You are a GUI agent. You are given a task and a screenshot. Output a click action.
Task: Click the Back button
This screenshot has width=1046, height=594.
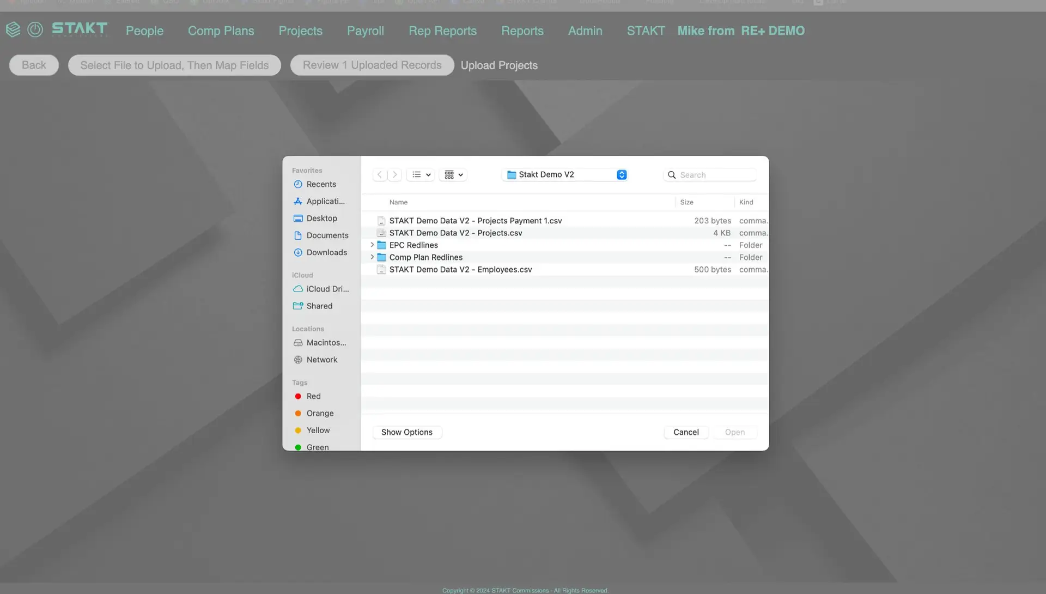coord(34,65)
